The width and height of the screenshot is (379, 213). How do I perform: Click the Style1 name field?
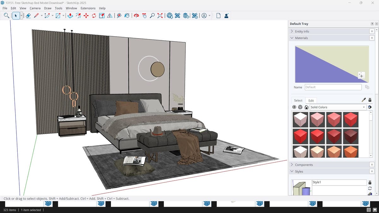339,182
